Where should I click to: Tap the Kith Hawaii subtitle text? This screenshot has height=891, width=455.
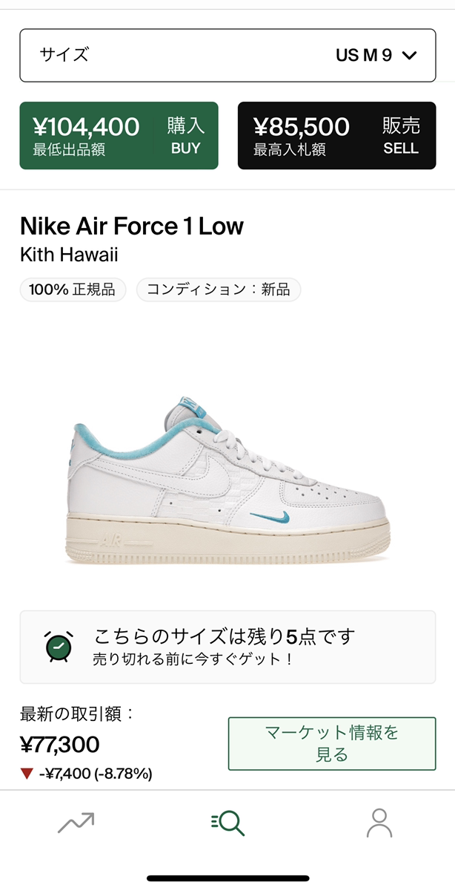coord(69,255)
